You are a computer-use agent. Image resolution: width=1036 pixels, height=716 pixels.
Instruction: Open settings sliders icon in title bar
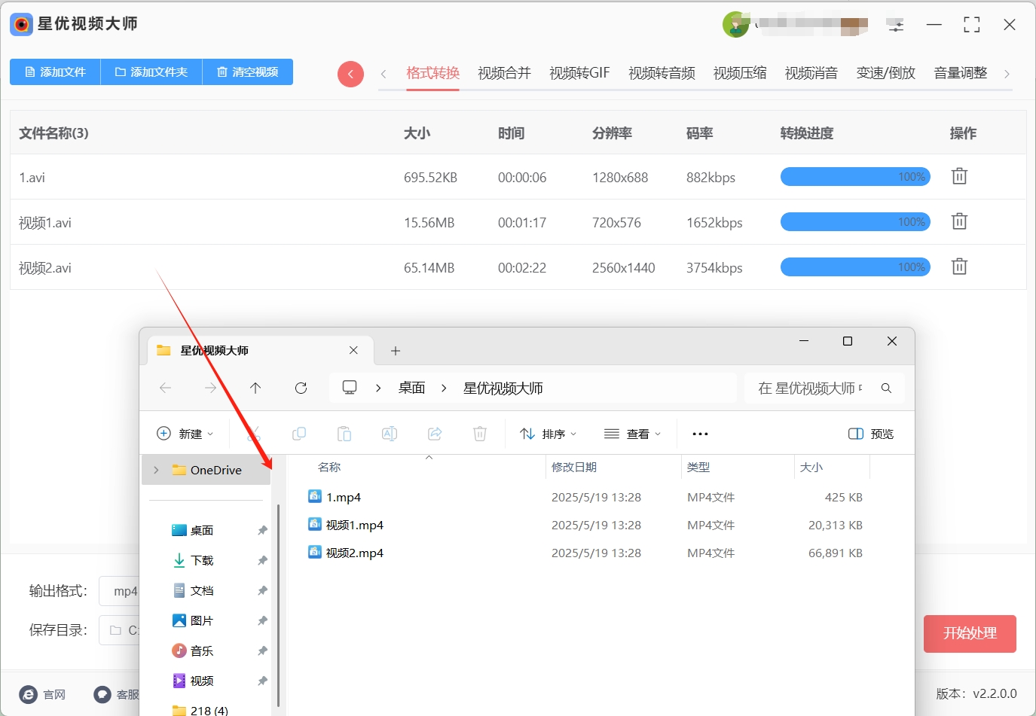[895, 25]
